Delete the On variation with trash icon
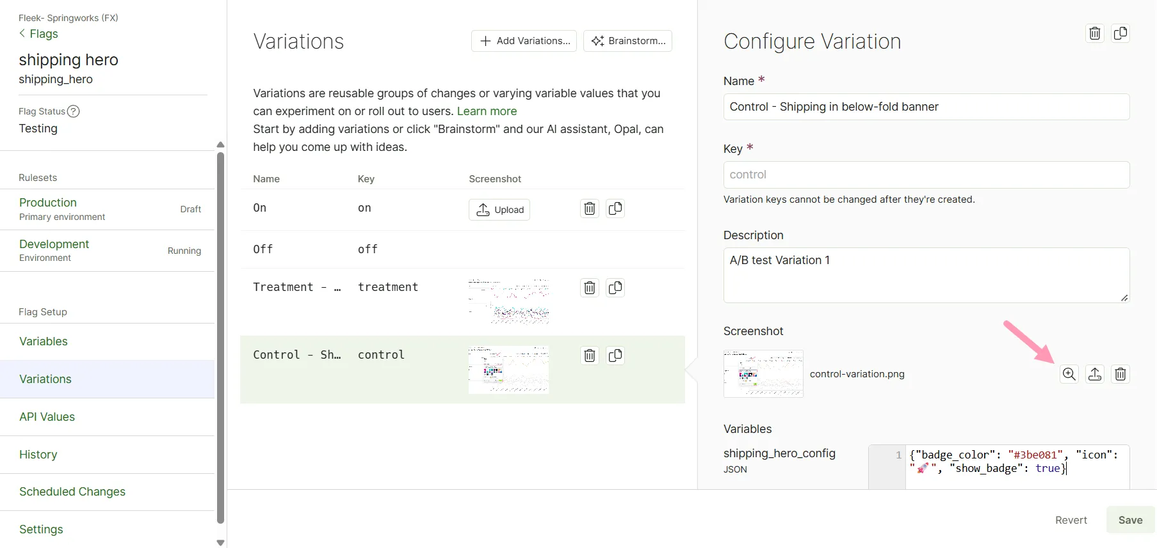Image resolution: width=1157 pixels, height=548 pixels. pyautogui.click(x=590, y=209)
